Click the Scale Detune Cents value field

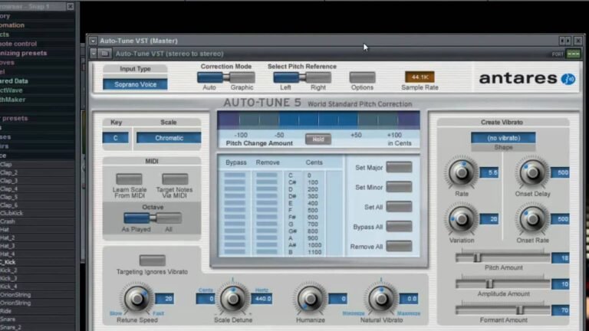[206, 299]
